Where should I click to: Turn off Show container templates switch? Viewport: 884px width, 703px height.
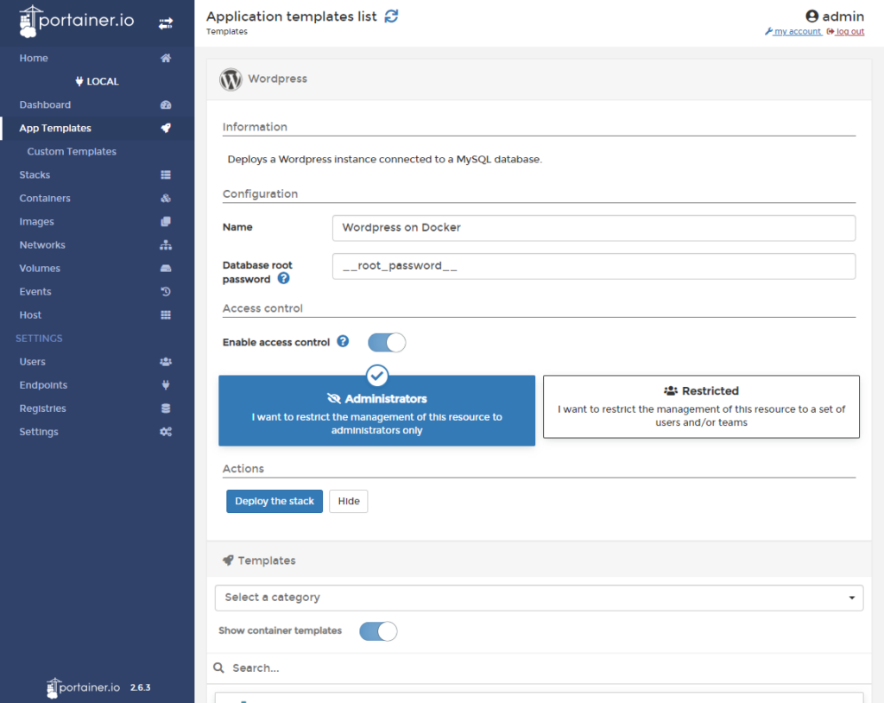click(378, 631)
